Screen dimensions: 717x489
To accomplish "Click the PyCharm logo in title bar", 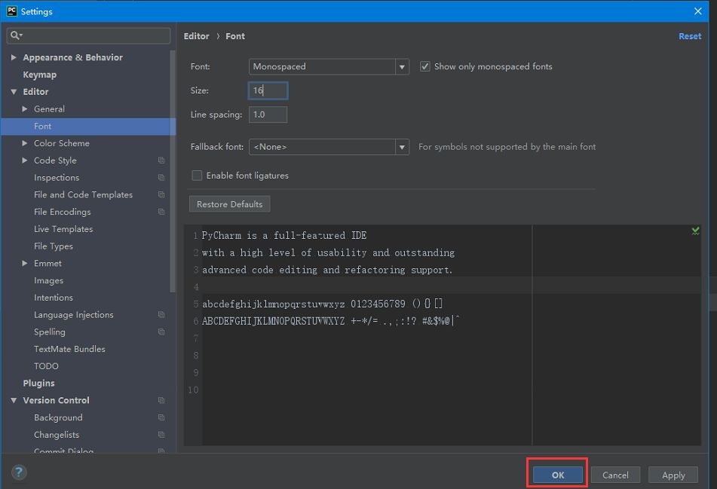I will click(x=12, y=11).
